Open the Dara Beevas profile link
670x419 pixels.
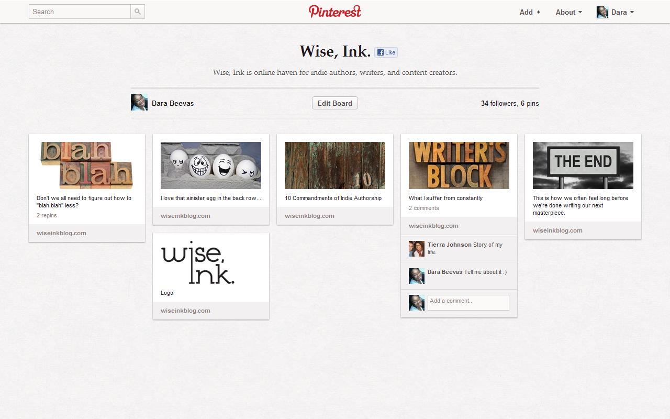pos(173,103)
